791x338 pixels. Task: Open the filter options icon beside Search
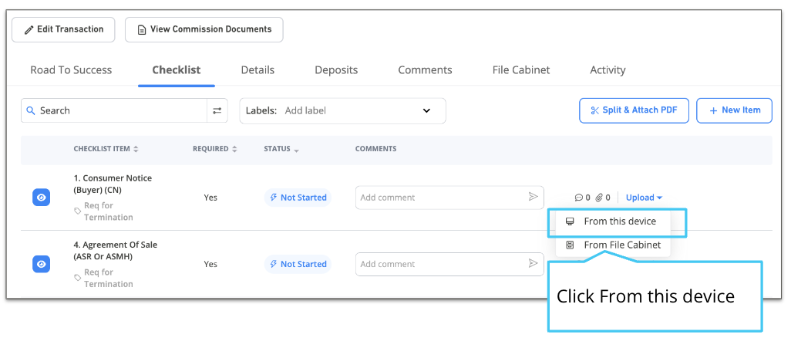[217, 110]
